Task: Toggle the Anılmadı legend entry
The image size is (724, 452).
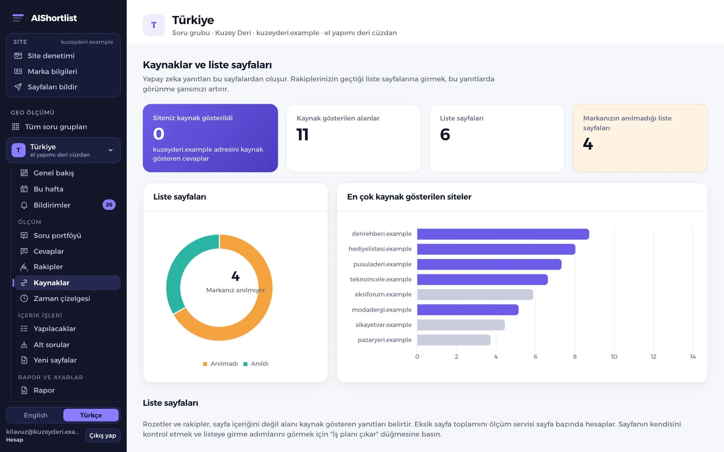Action: 220,364
